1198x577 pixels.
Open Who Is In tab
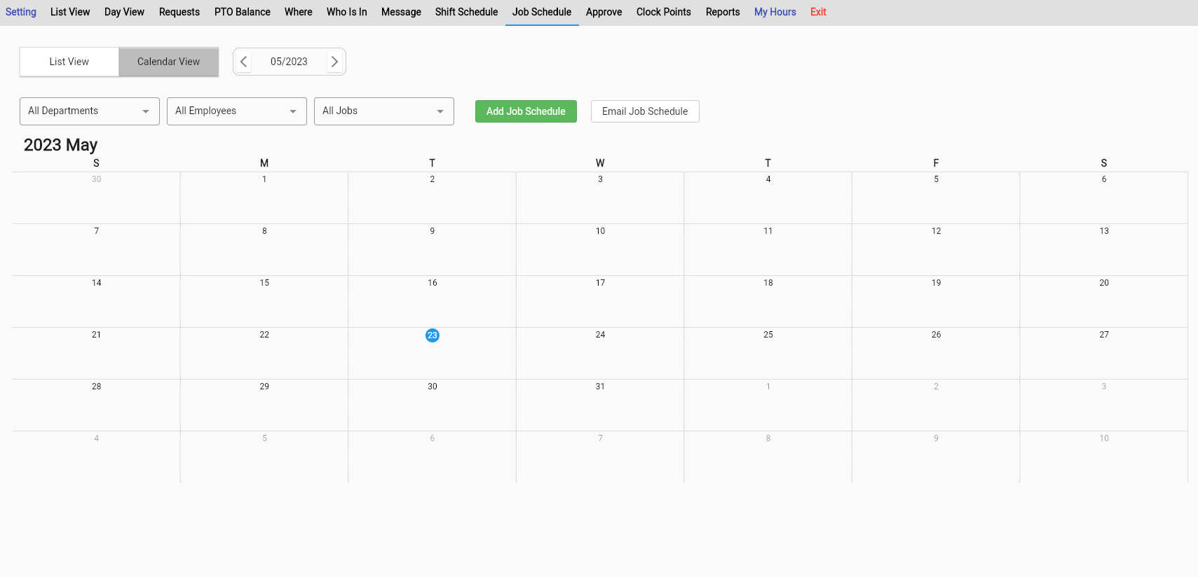[x=347, y=12]
